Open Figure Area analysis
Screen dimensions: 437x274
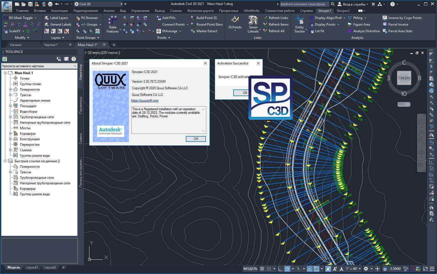(359, 24)
